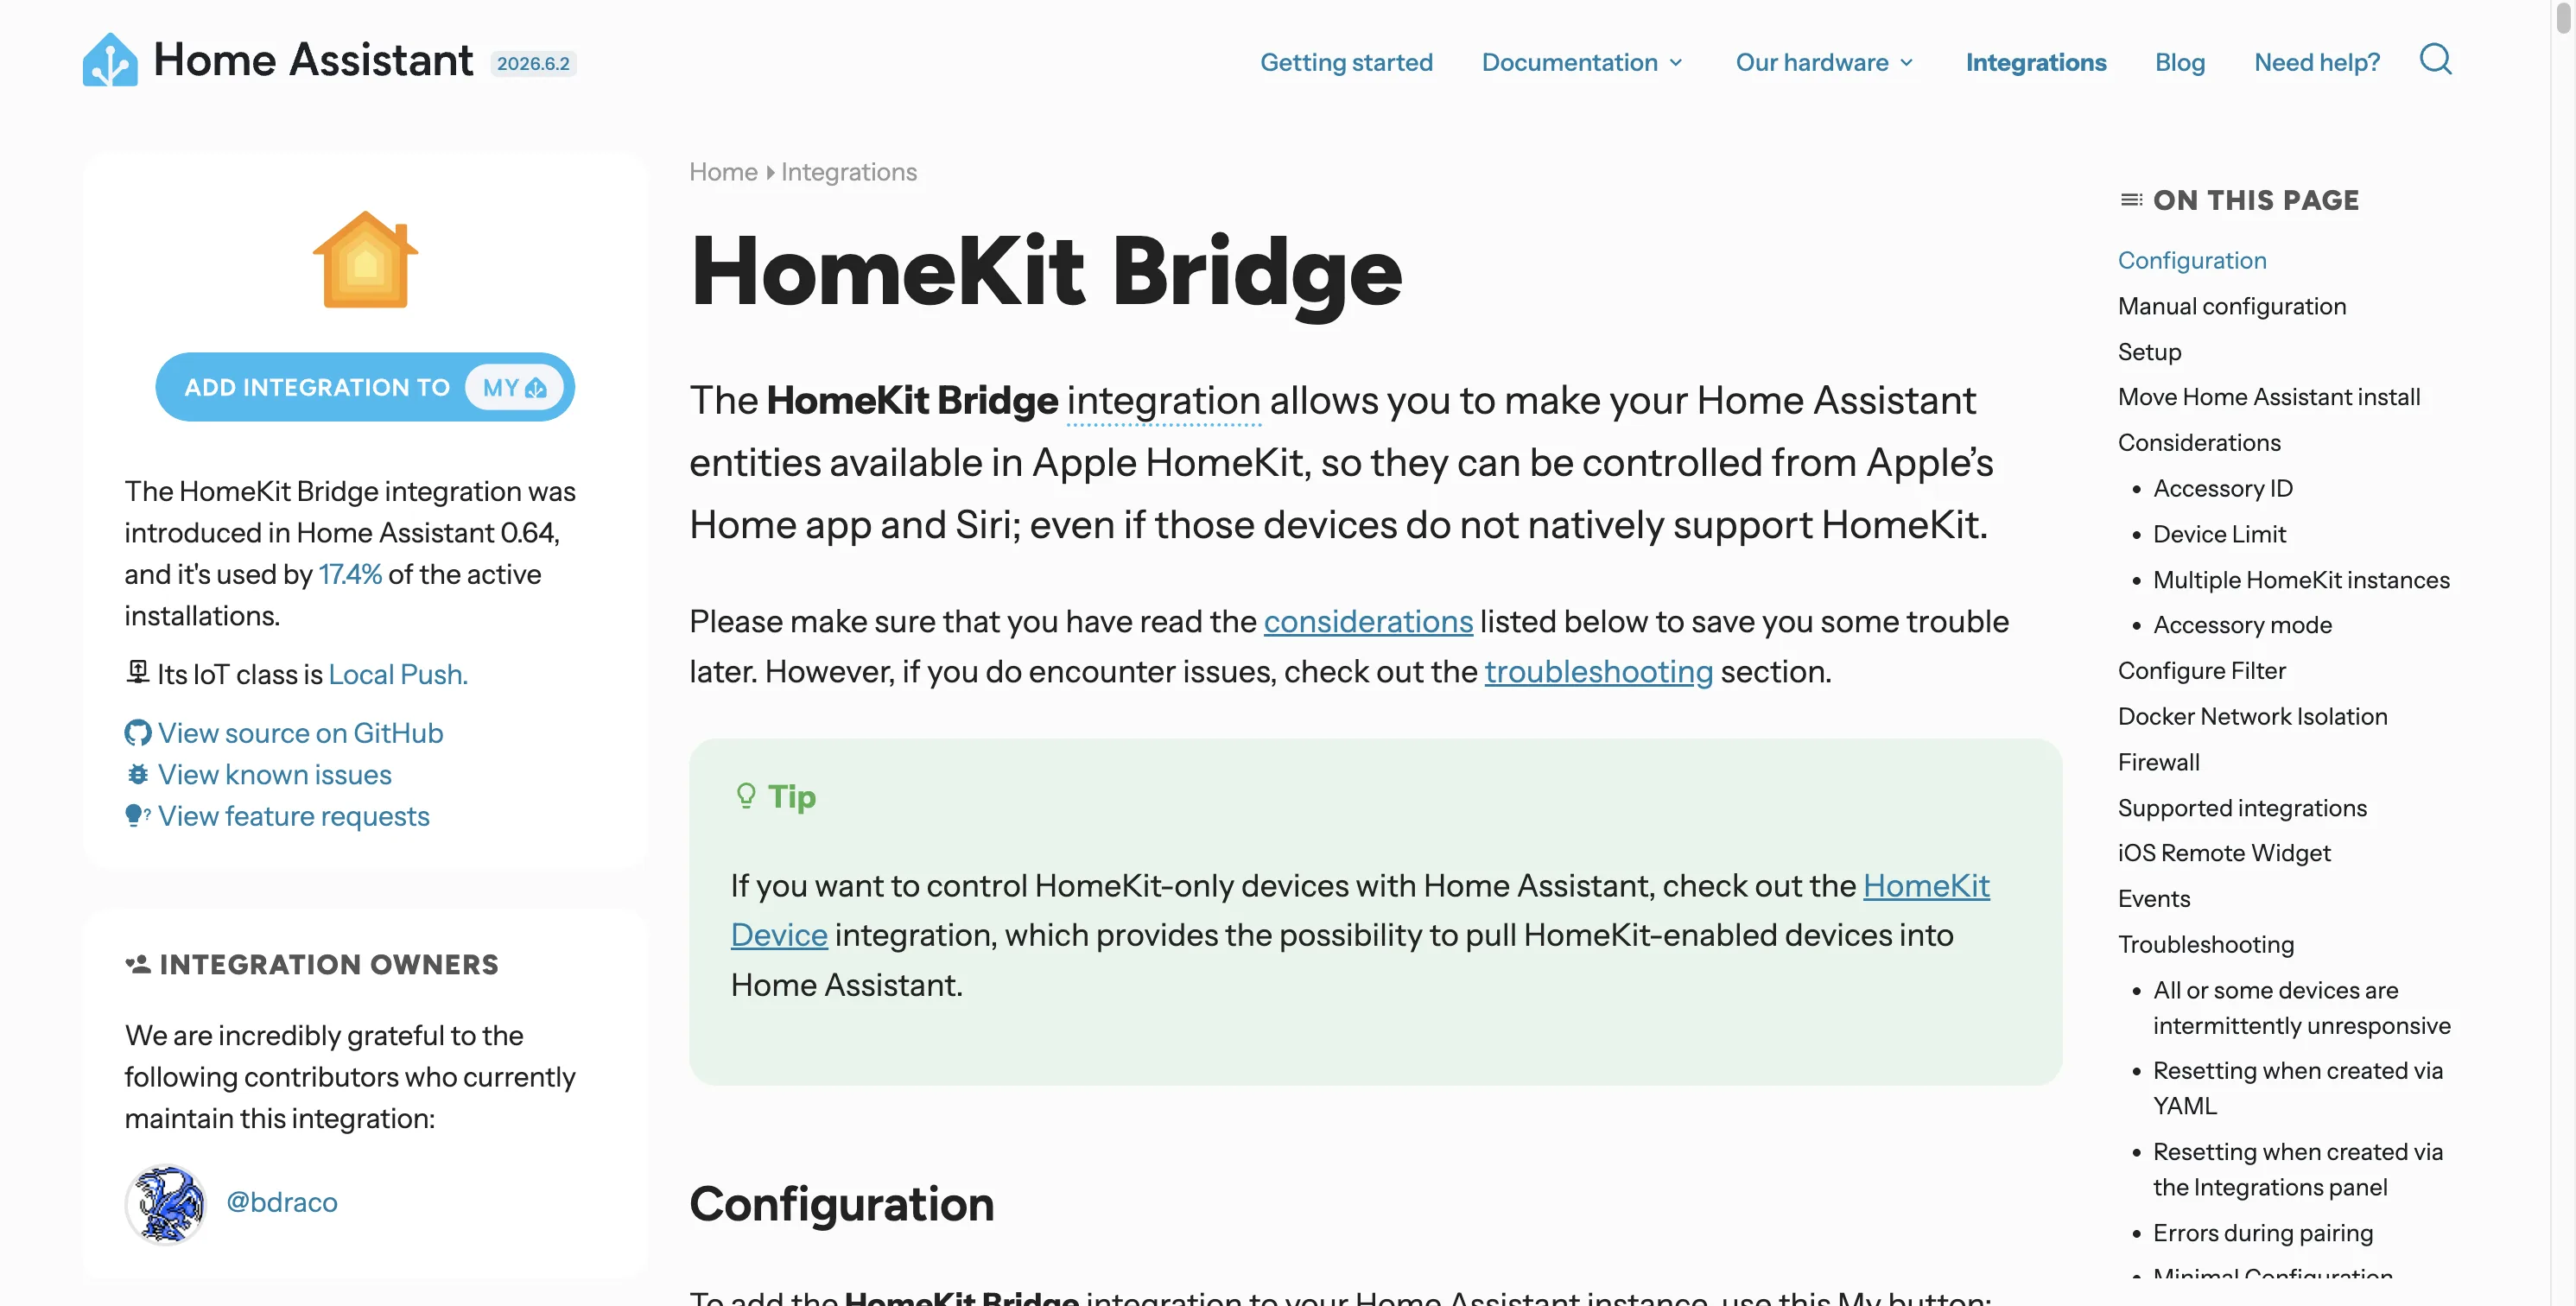Open View known issues link
Image resolution: width=2576 pixels, height=1306 pixels.
274,775
